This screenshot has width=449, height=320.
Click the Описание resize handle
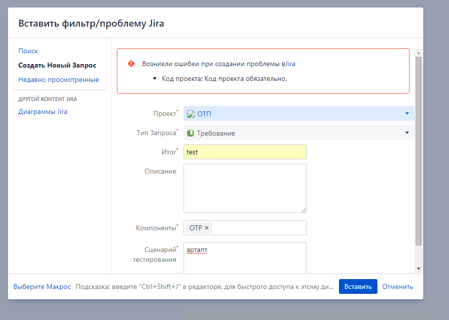pos(304,210)
